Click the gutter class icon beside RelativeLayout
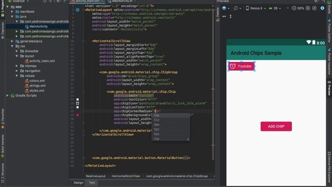This screenshot has height=187, width=332. click(78, 10)
